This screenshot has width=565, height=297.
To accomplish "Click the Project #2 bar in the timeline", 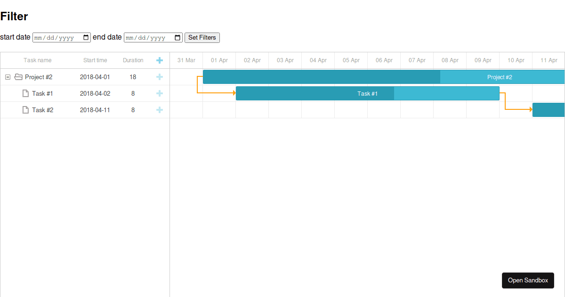I will point(384,77).
